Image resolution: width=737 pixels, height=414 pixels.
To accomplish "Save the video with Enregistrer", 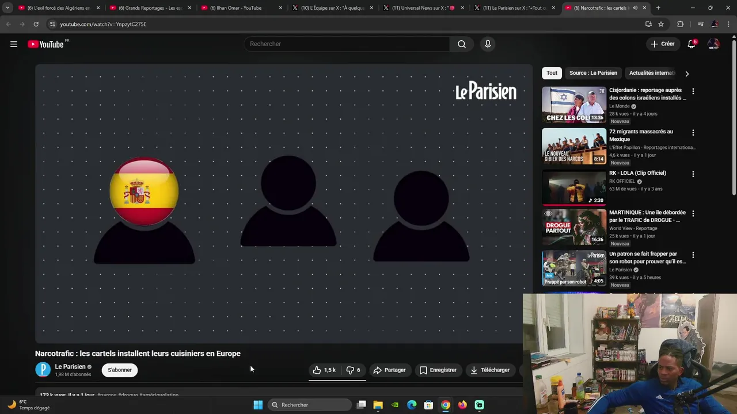I will (438, 370).
